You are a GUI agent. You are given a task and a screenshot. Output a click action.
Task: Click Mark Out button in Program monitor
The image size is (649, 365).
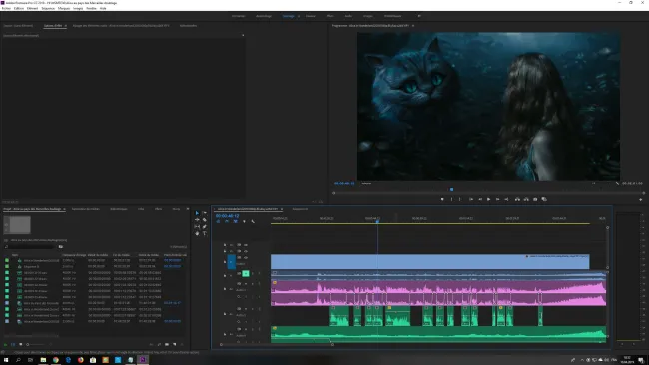click(460, 199)
